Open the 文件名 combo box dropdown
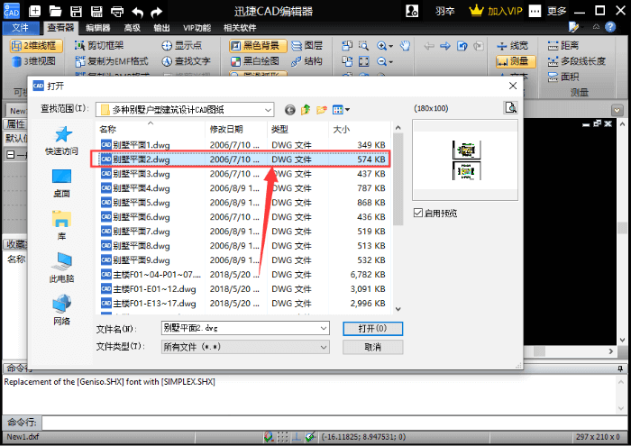 pos(324,328)
